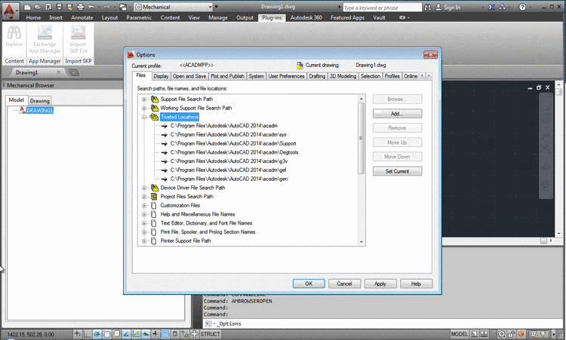Click the Redo arrow icon
The width and height of the screenshot is (566, 340).
tap(107, 7)
